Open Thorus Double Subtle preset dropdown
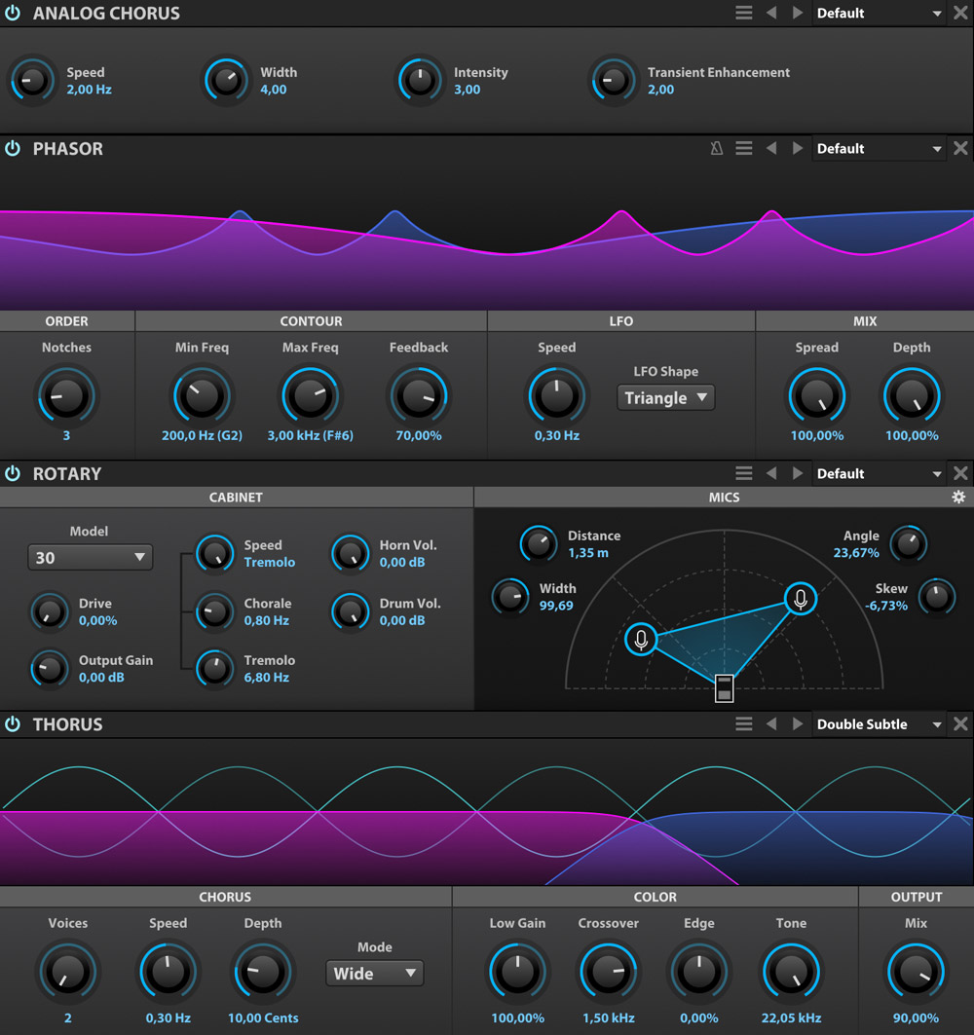The height and width of the screenshot is (1035, 974). tap(879, 724)
